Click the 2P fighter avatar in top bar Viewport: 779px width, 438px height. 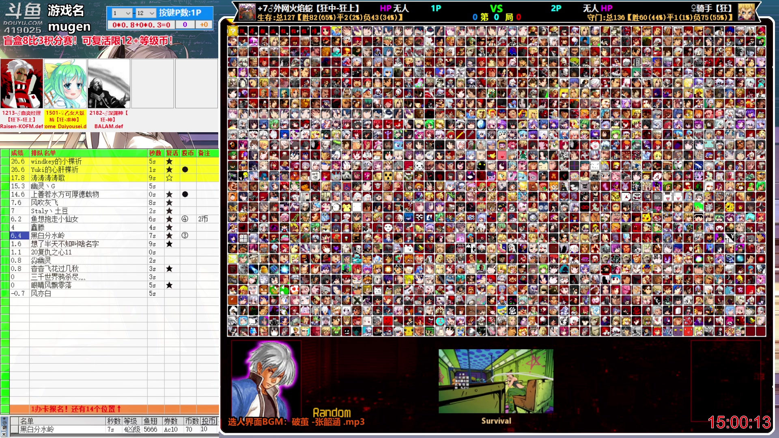point(746,12)
